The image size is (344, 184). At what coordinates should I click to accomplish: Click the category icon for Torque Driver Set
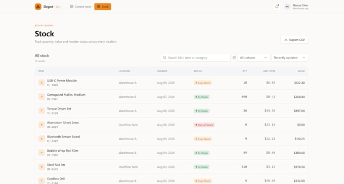[x=41, y=110]
